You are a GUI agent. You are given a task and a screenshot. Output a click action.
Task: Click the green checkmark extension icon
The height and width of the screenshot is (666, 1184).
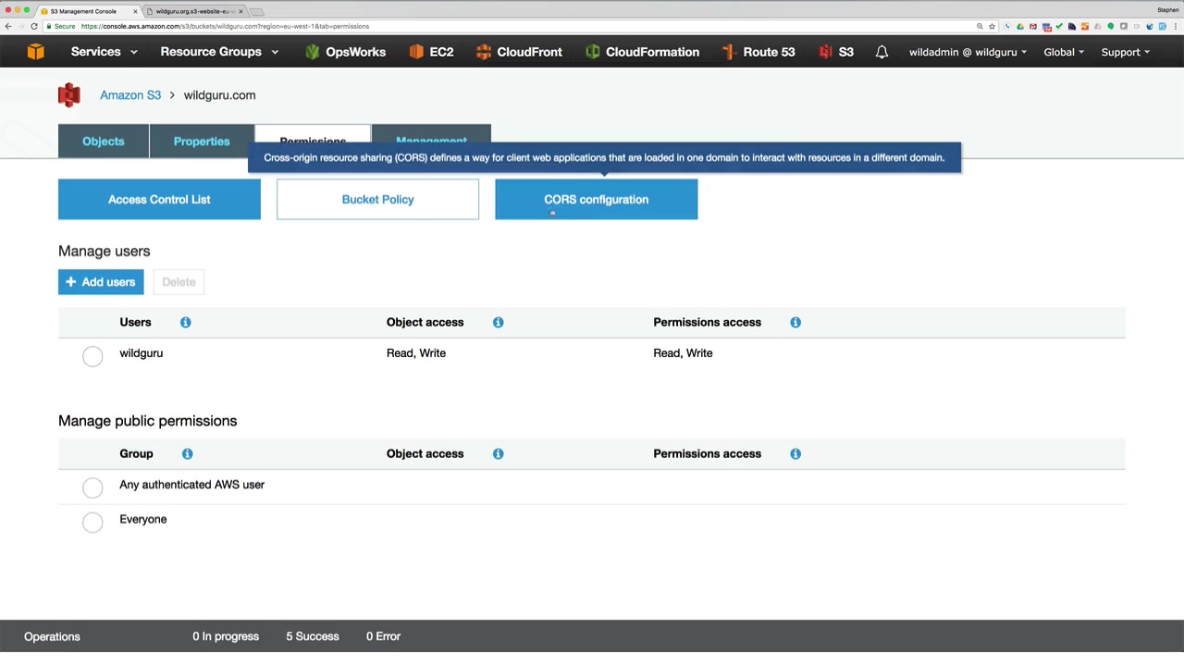click(x=1059, y=26)
